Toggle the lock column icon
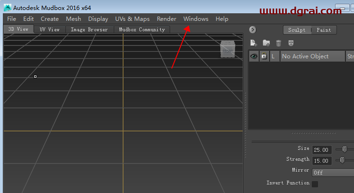The image size is (354, 193). [x=264, y=56]
